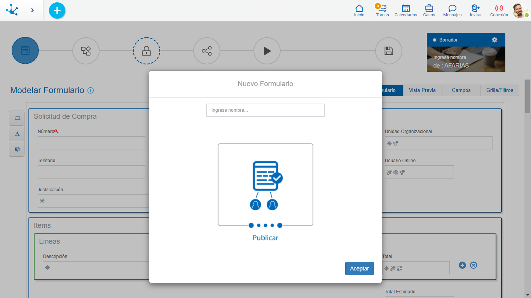Open Mensajes chat icon
Image resolution: width=531 pixels, height=298 pixels.
point(452,10)
